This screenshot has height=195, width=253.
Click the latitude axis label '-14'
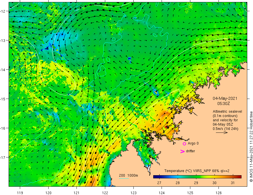click(3, 70)
